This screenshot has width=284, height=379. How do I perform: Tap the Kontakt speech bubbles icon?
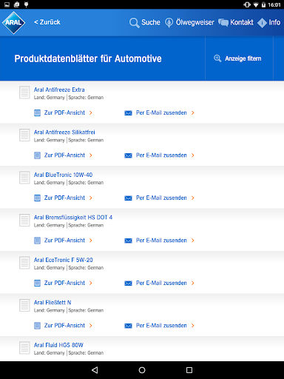point(223,22)
